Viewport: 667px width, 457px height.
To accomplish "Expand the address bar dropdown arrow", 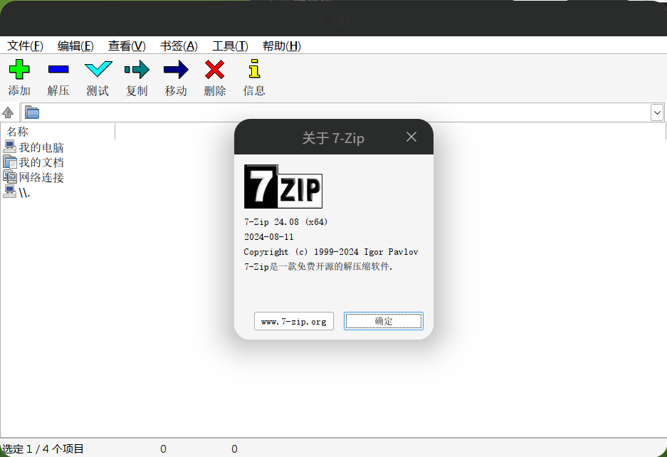I will pyautogui.click(x=657, y=112).
